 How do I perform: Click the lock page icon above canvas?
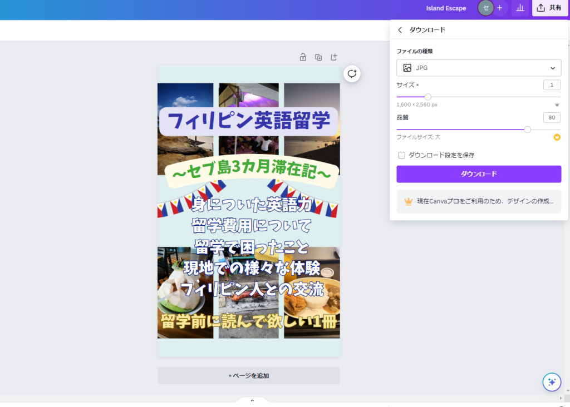[303, 57]
